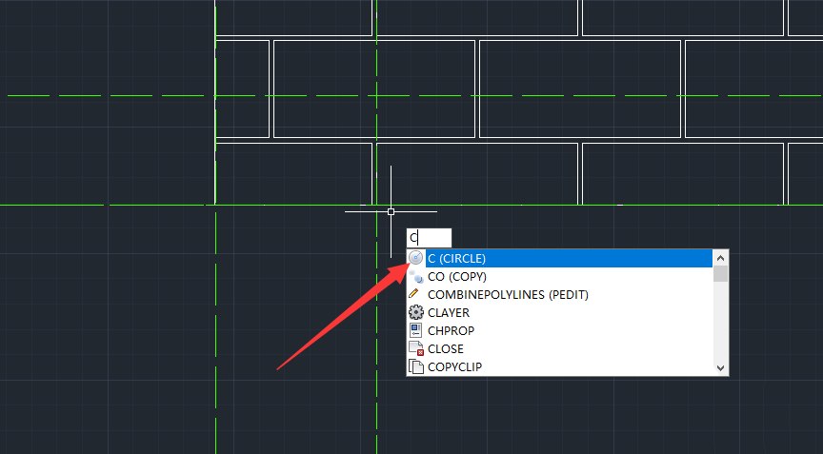The height and width of the screenshot is (454, 823).
Task: Choose the CO (COPY) suggestion
Action: [x=457, y=276]
